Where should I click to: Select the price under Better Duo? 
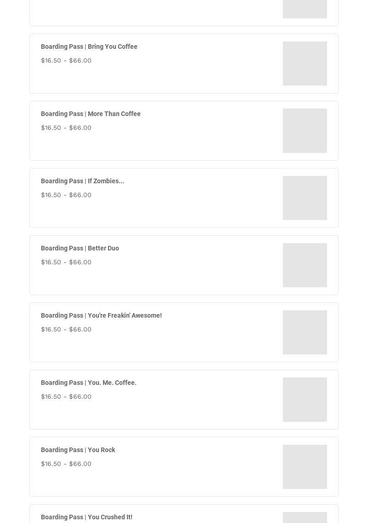tap(66, 262)
